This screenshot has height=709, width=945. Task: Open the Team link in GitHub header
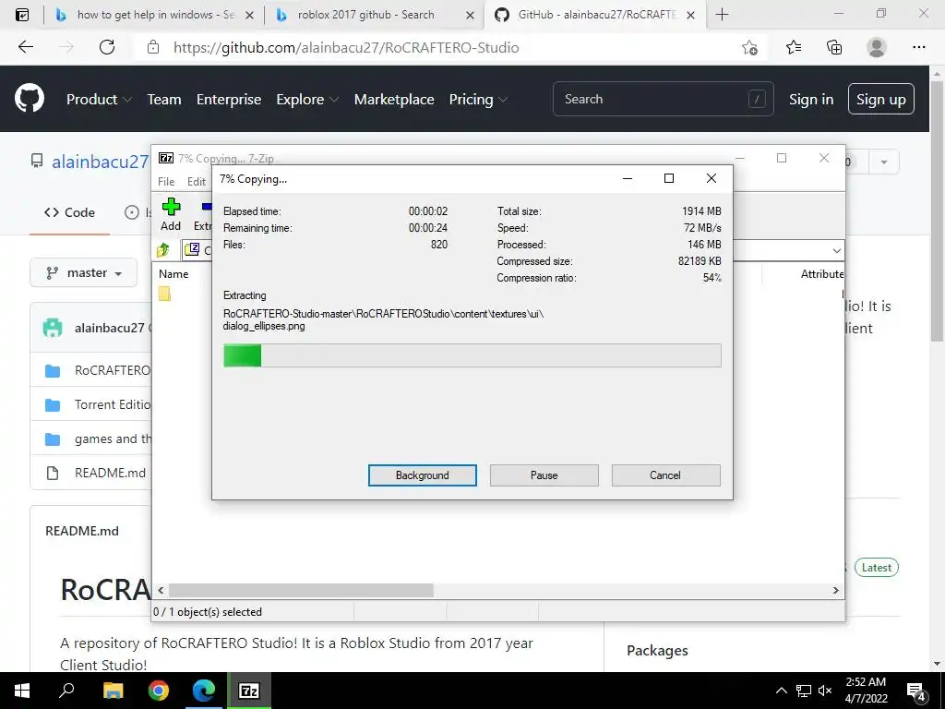click(x=164, y=99)
